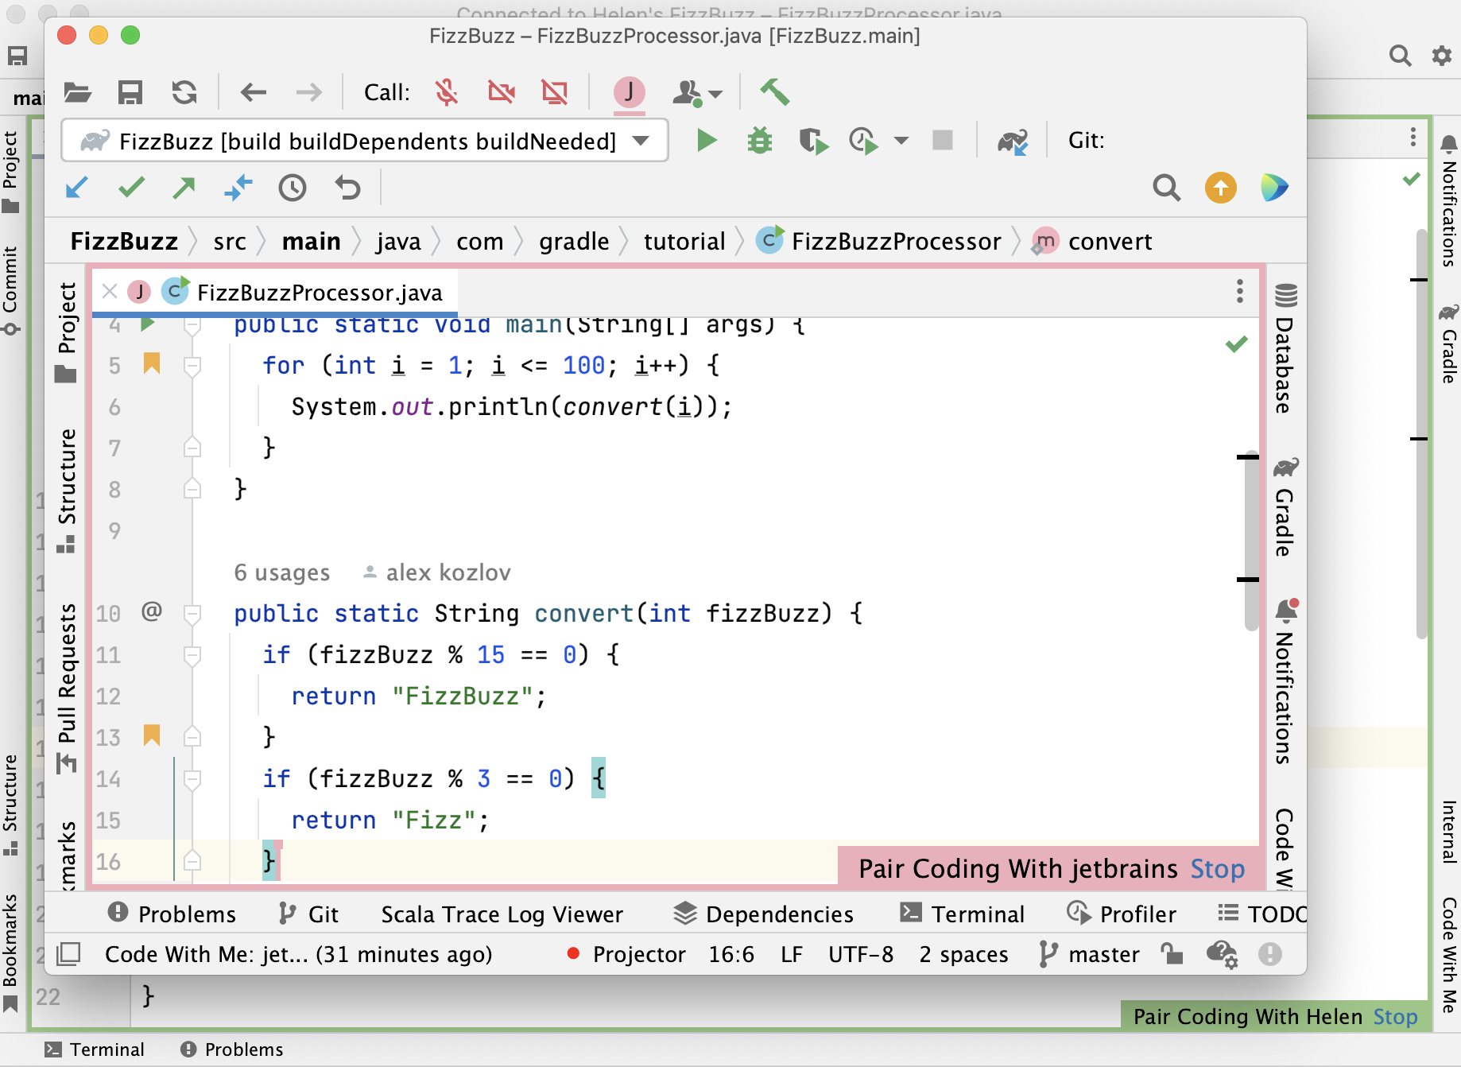Open editor tab options three dots
Screen dimensions: 1461x1067
(x=1239, y=292)
